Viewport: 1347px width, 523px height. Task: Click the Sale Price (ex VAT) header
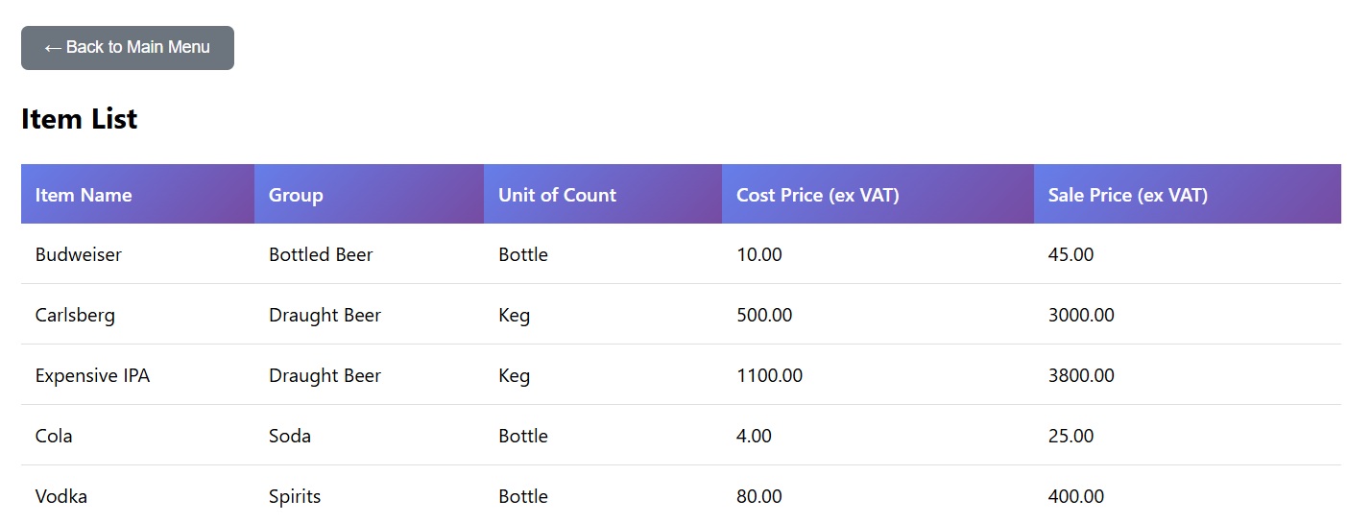click(x=1127, y=195)
